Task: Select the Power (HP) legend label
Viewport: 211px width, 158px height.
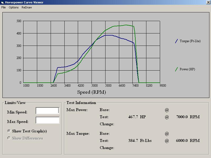Action: coord(187,69)
